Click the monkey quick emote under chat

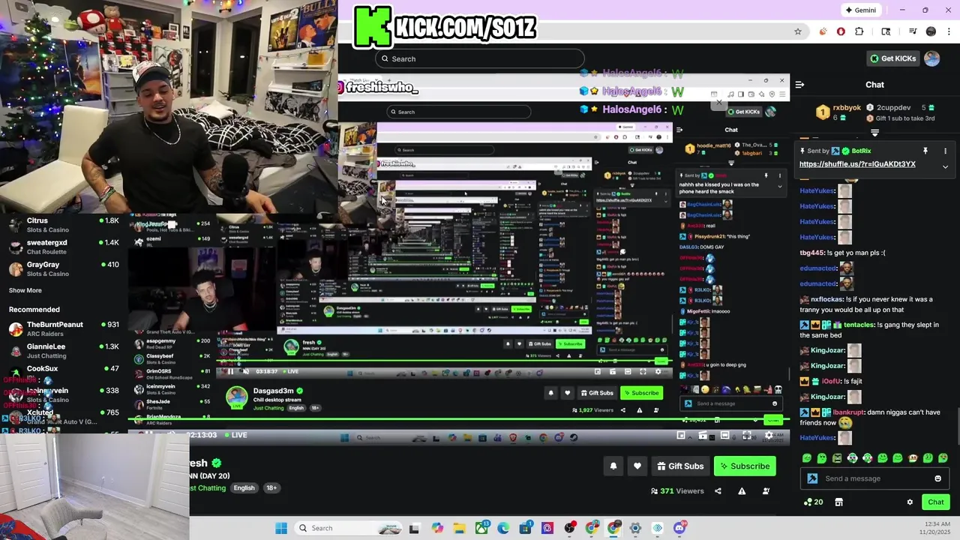coord(913,457)
